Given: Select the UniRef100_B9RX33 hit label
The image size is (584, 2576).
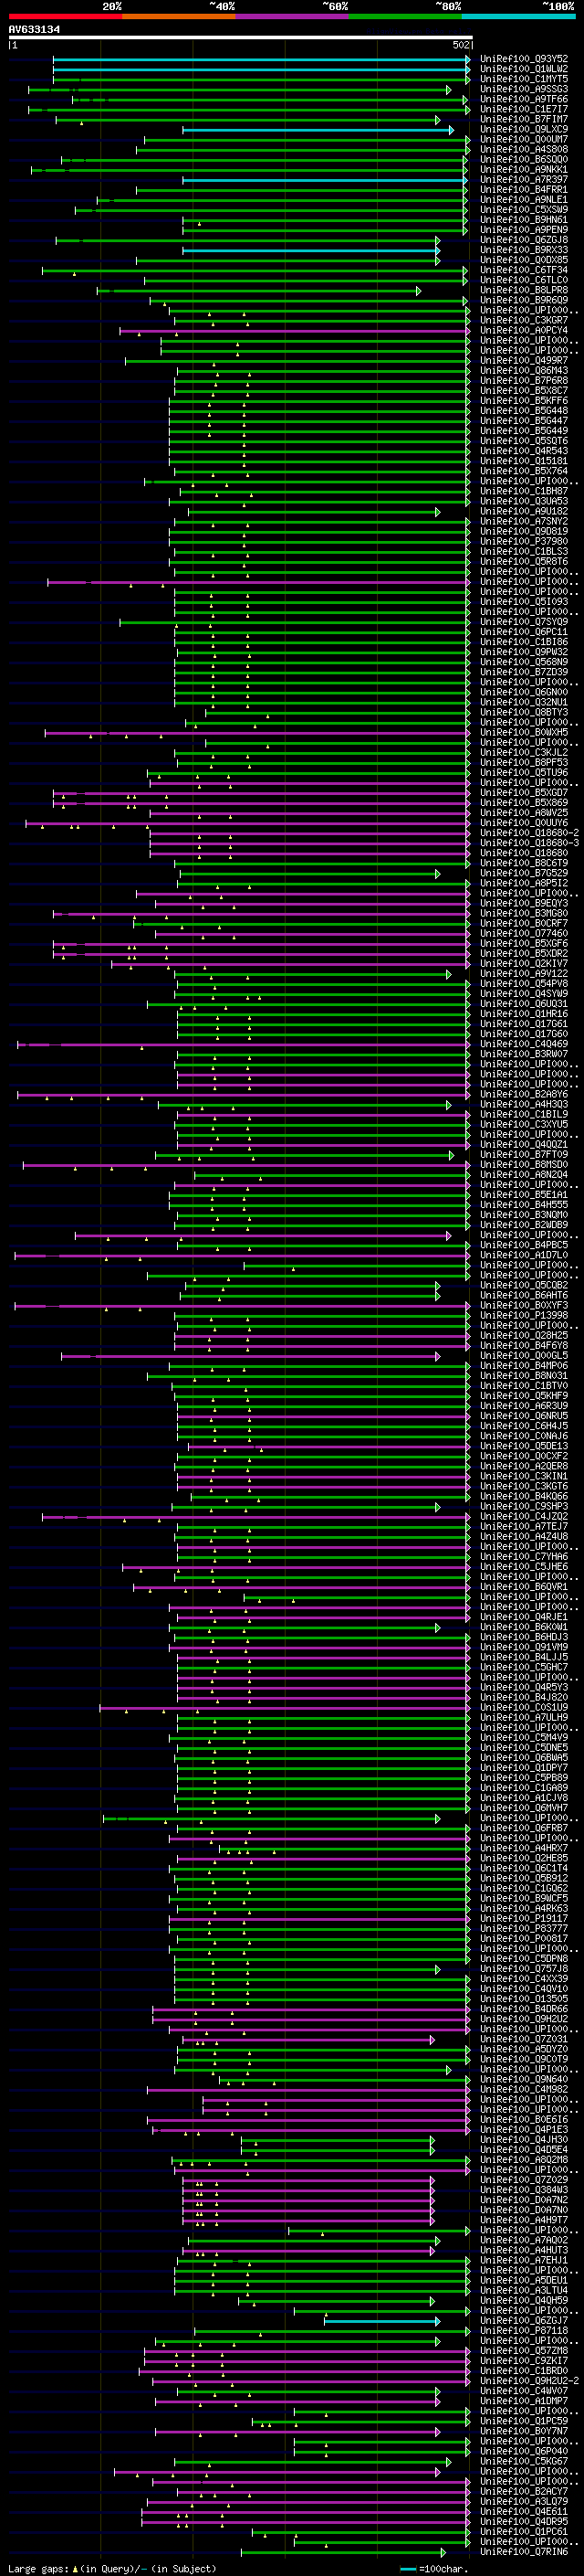Looking at the screenshot, I should coord(523,250).
